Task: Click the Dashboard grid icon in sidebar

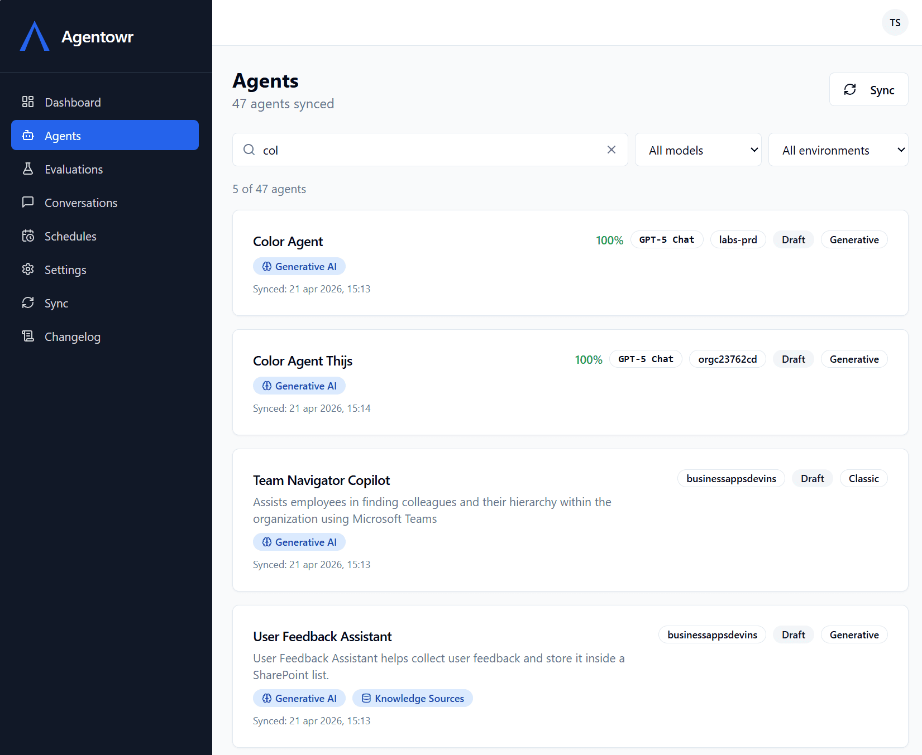Action: [28, 102]
